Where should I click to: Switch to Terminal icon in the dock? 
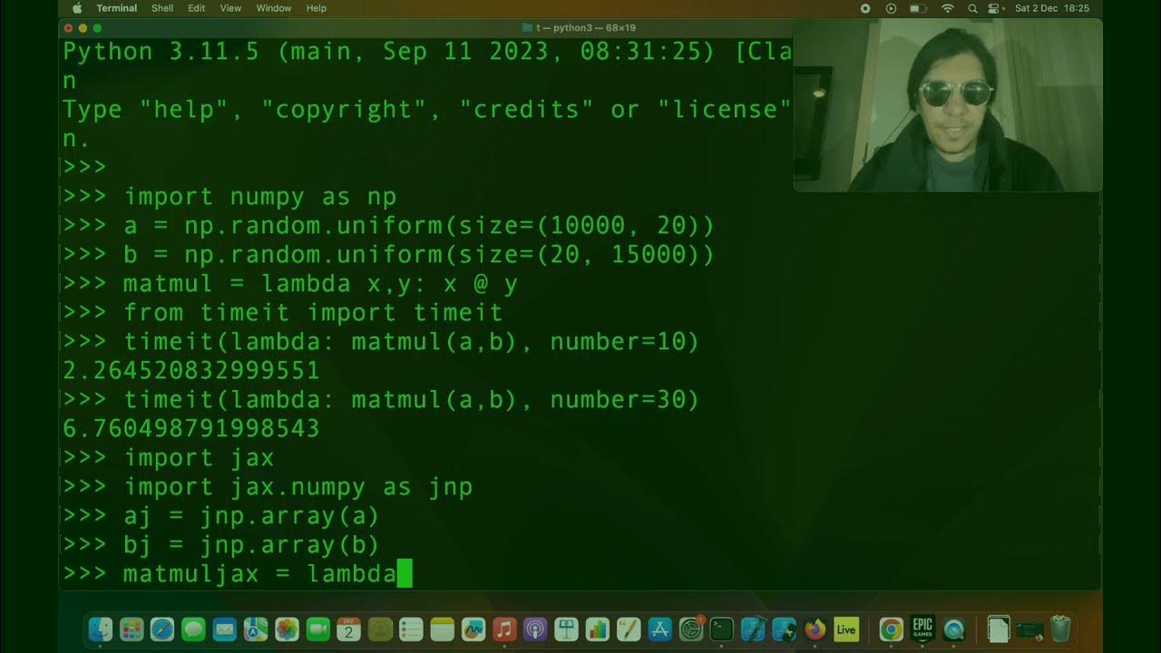pyautogui.click(x=722, y=629)
